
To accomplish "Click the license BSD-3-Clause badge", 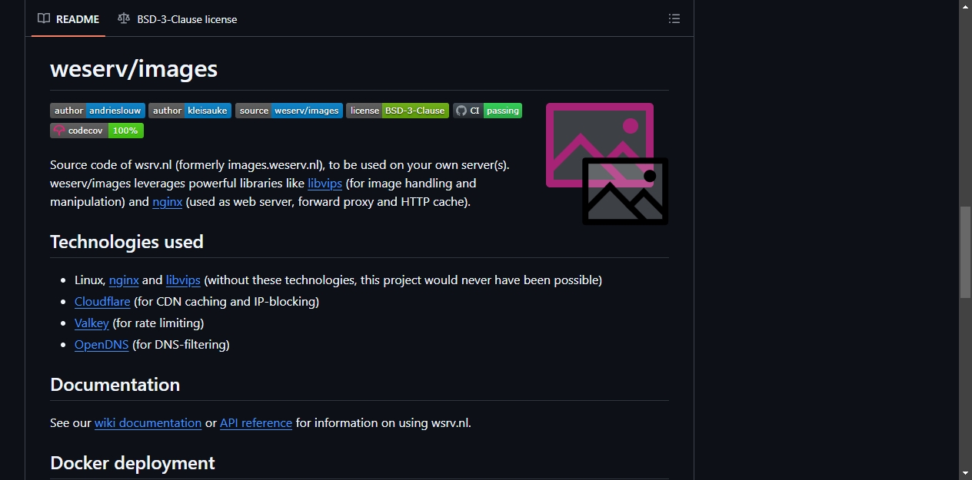I will [x=398, y=111].
